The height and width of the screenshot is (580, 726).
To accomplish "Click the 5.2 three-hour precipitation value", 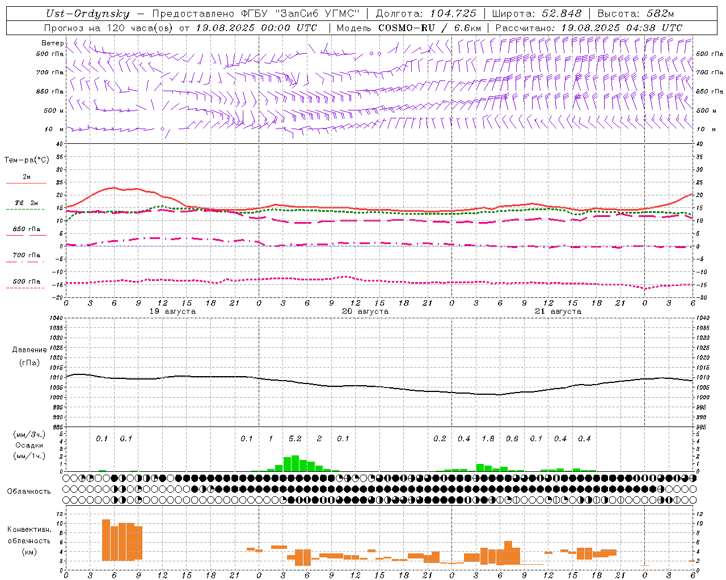I will pyautogui.click(x=295, y=439).
